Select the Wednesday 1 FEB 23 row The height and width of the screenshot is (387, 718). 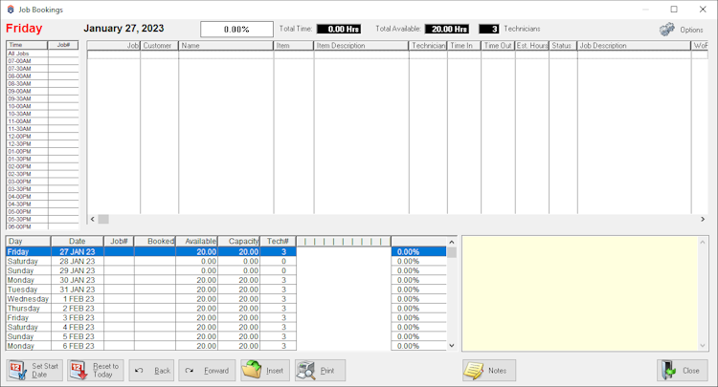click(226, 299)
